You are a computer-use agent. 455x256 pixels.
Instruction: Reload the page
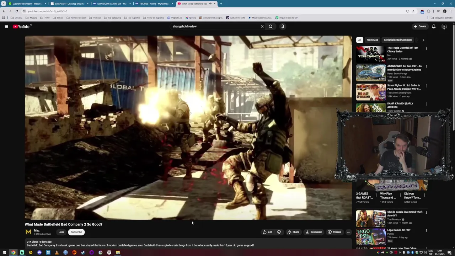point(16,11)
